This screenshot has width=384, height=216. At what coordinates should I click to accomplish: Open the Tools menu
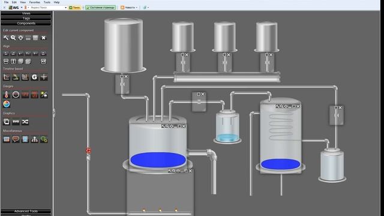click(47, 2)
